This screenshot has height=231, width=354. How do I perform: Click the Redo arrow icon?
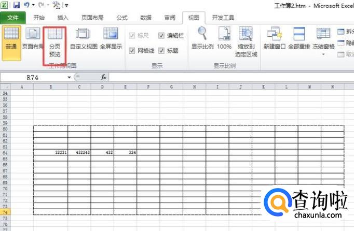click(x=42, y=5)
